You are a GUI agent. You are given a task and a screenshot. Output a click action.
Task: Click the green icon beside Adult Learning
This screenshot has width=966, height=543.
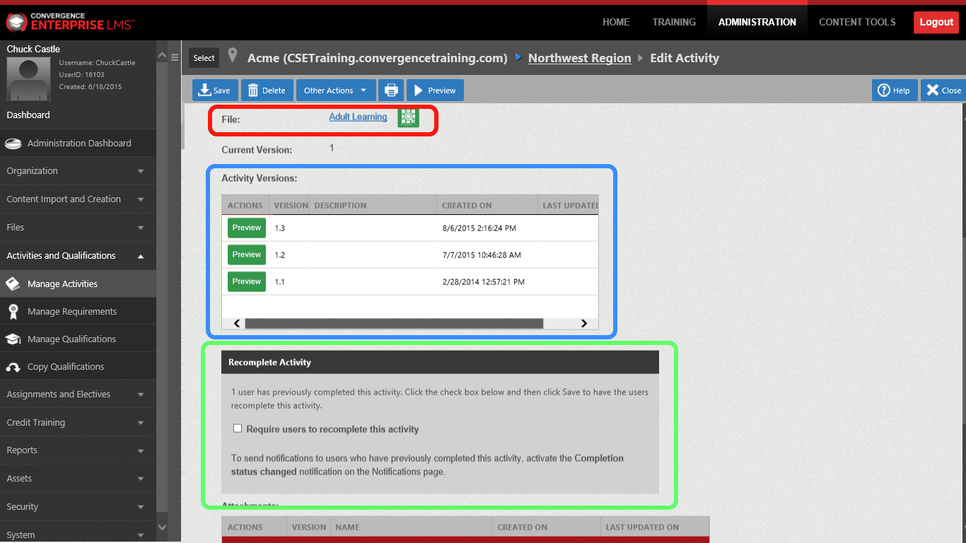click(408, 117)
